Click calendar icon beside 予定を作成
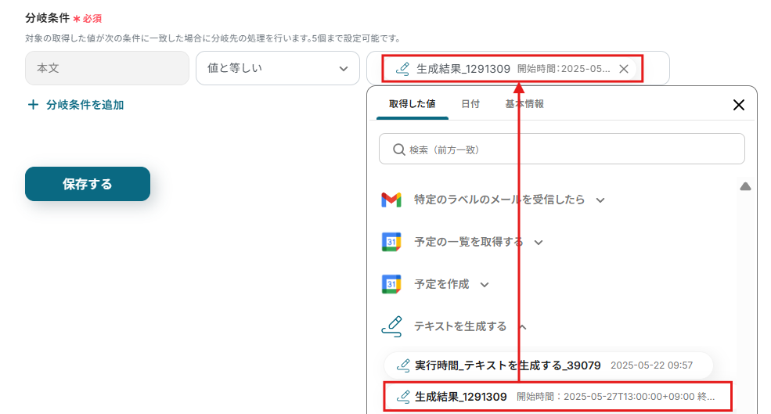The height and width of the screenshot is (414, 771). (x=391, y=284)
